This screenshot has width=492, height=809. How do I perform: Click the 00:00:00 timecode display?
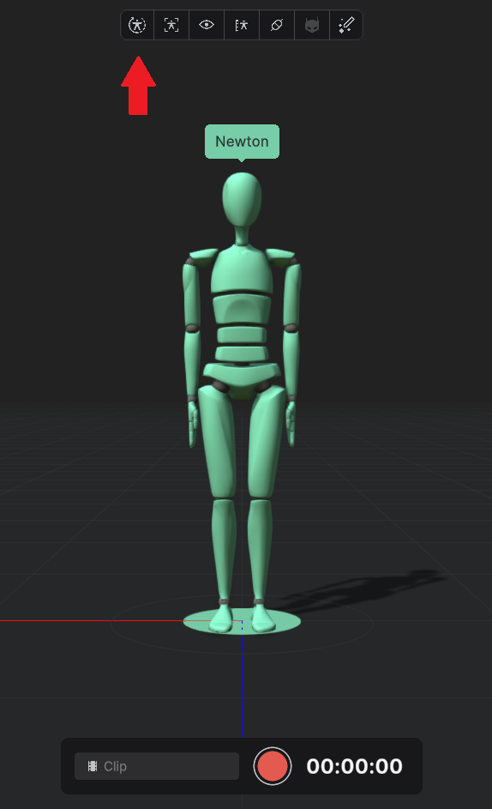click(x=354, y=766)
